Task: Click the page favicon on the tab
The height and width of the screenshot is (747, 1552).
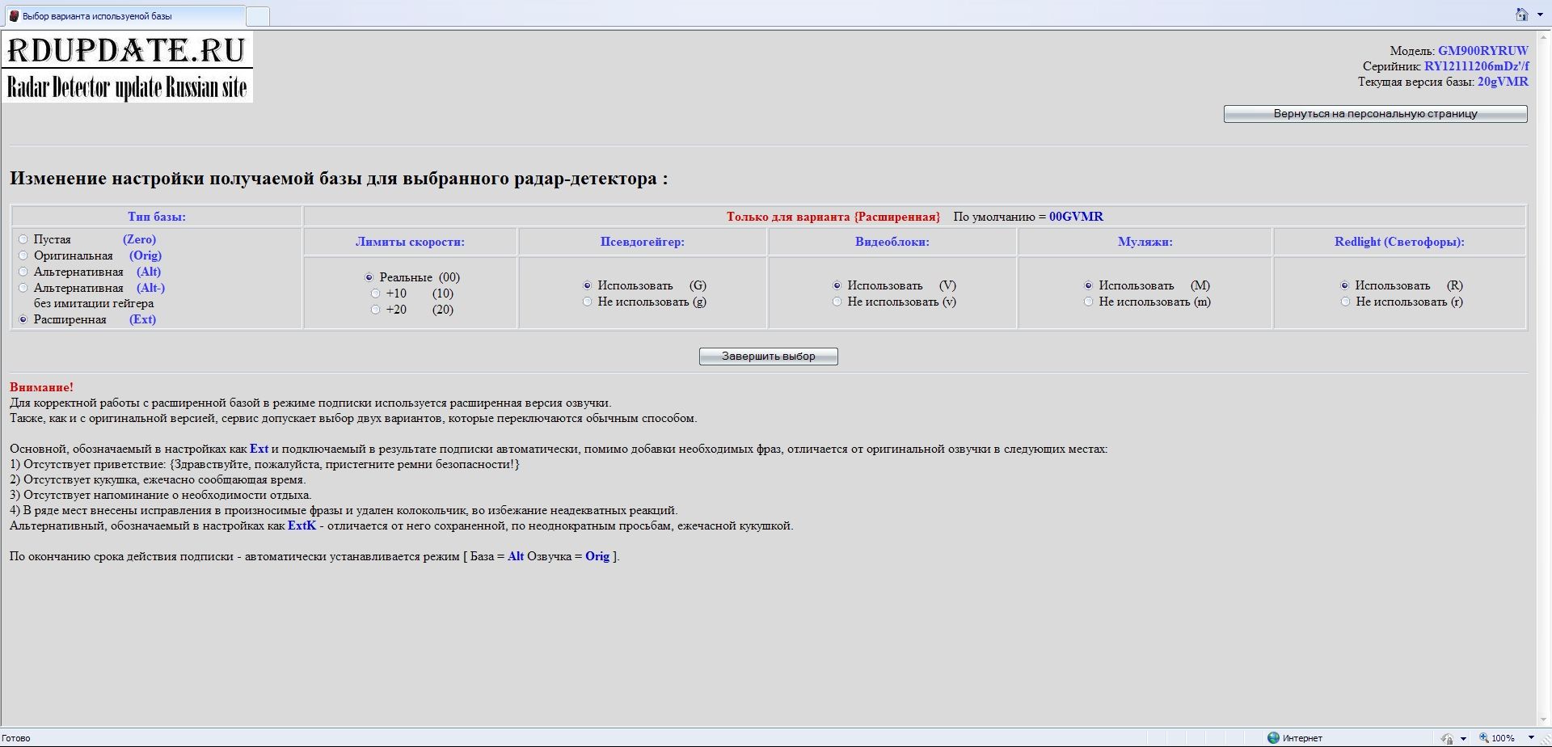Action: (14, 16)
